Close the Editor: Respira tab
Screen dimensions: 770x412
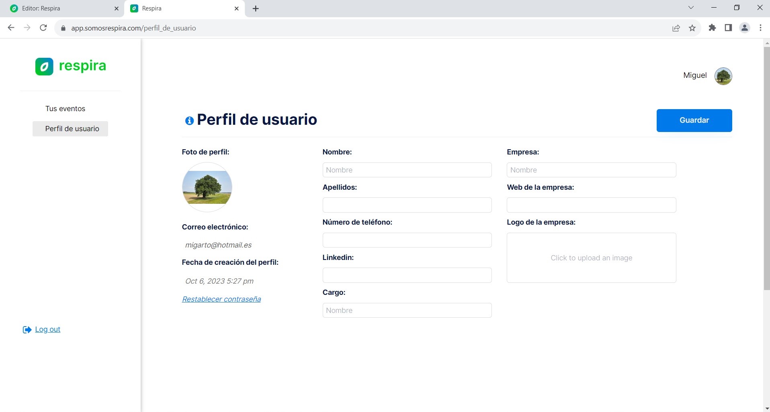click(117, 8)
